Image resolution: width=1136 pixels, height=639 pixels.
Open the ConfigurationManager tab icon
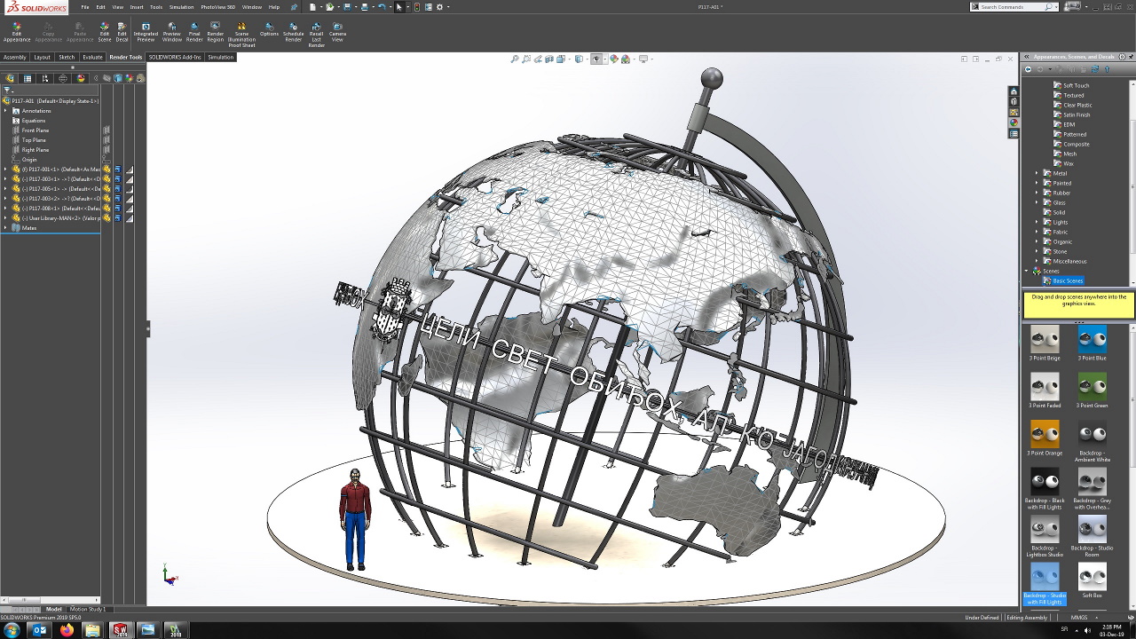click(44, 78)
